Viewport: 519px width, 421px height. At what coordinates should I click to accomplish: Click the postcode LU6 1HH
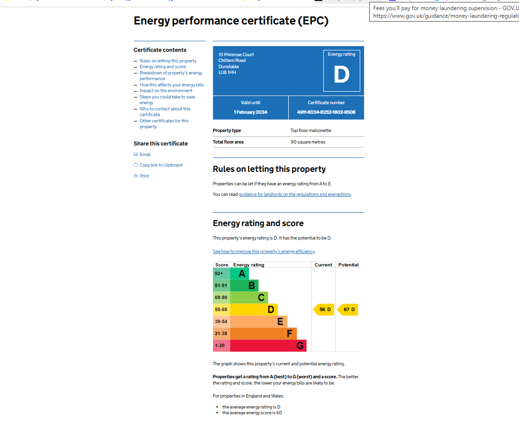point(227,72)
